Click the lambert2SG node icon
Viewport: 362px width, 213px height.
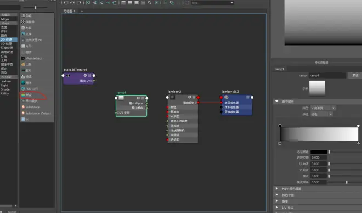point(226,97)
